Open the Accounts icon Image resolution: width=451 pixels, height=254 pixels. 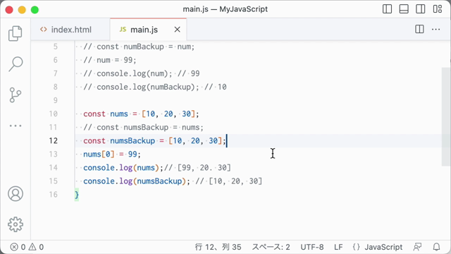coord(16,193)
